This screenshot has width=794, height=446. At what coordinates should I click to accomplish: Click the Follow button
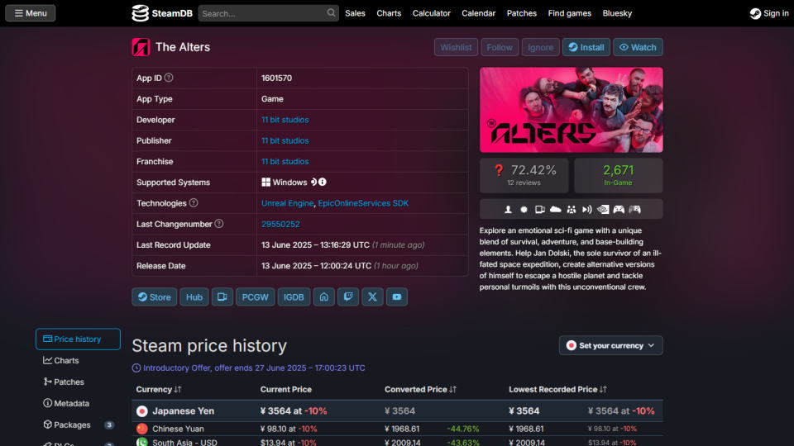pos(500,47)
